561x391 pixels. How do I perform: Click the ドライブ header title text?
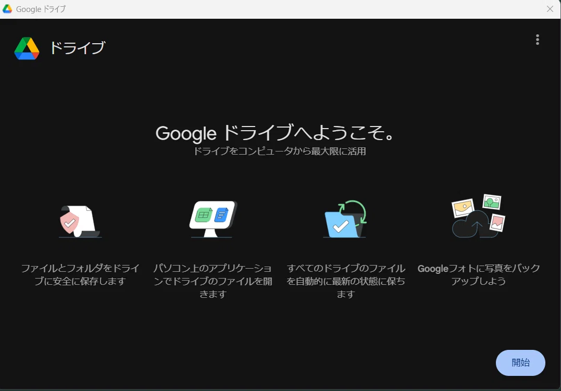pos(77,48)
